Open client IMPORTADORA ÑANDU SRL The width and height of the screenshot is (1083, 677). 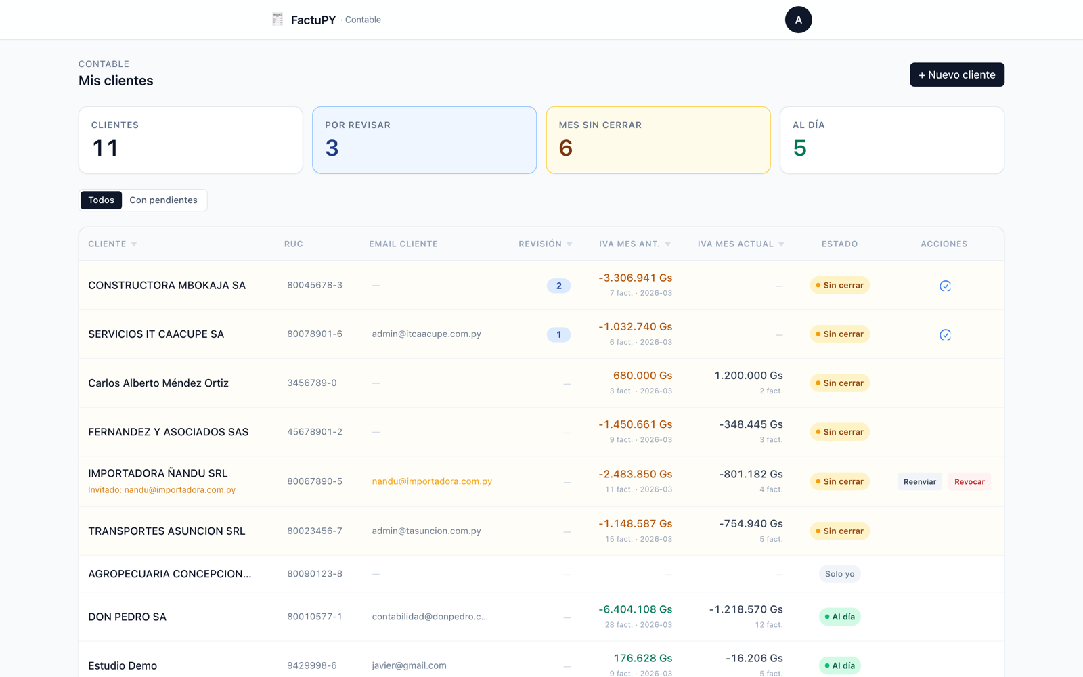(x=158, y=473)
